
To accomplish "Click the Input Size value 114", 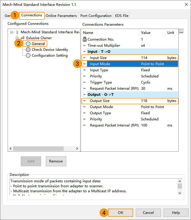I will [144, 58].
